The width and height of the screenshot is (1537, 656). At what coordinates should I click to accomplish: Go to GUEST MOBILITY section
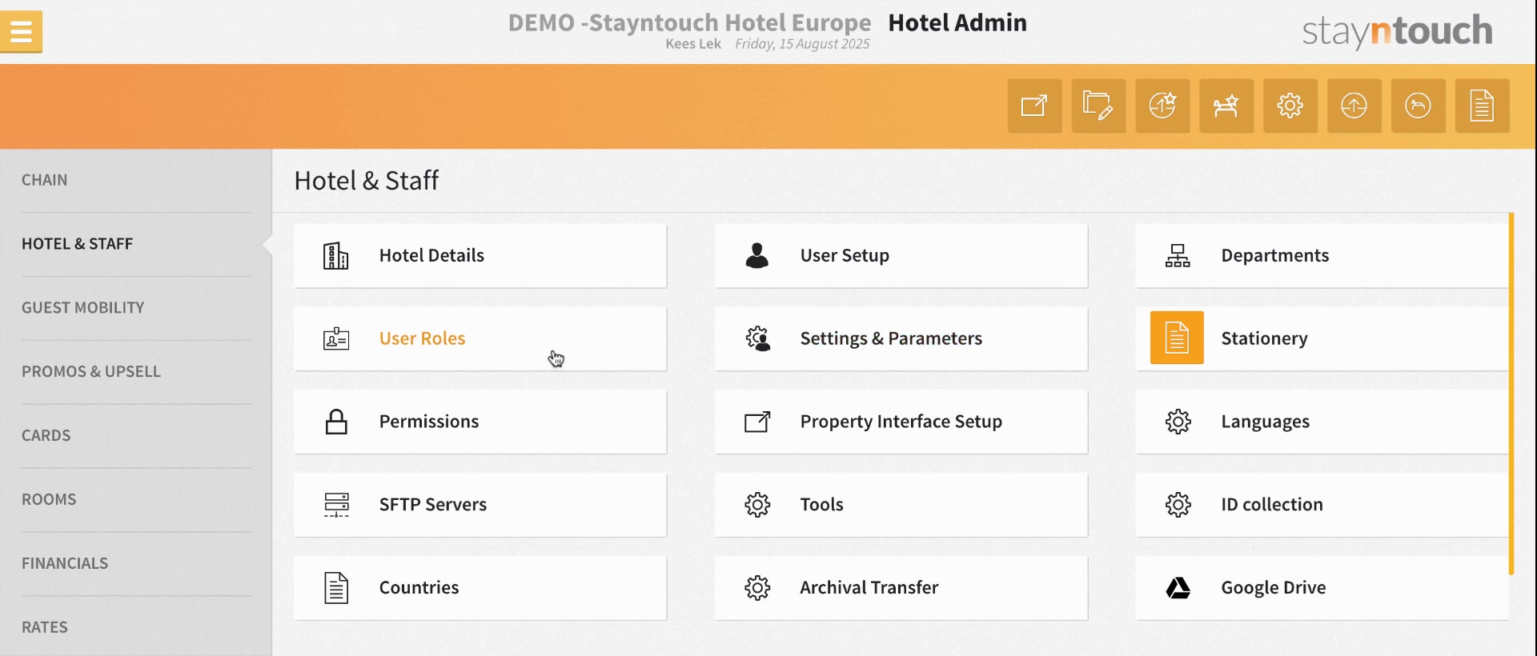point(83,308)
